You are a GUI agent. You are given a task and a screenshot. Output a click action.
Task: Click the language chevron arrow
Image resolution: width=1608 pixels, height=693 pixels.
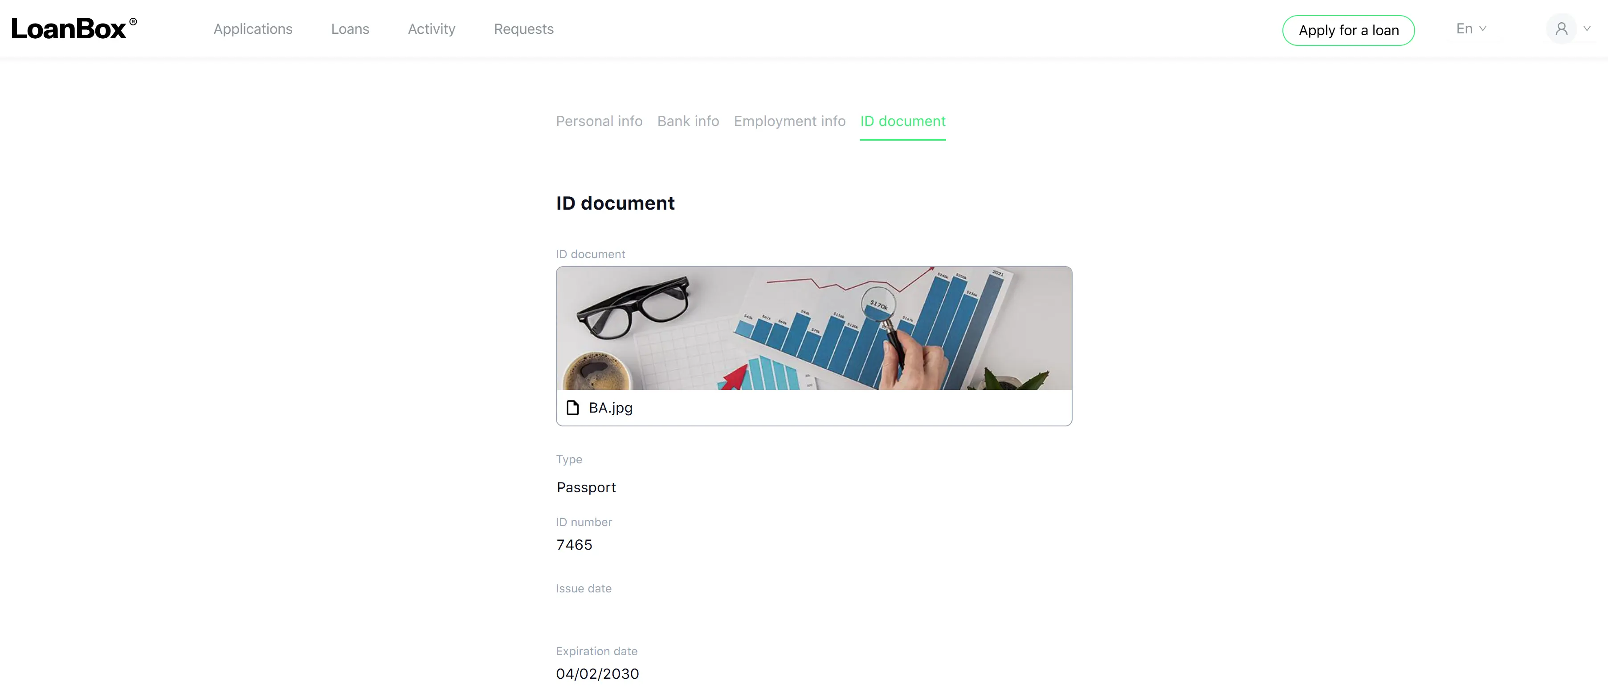pyautogui.click(x=1482, y=28)
